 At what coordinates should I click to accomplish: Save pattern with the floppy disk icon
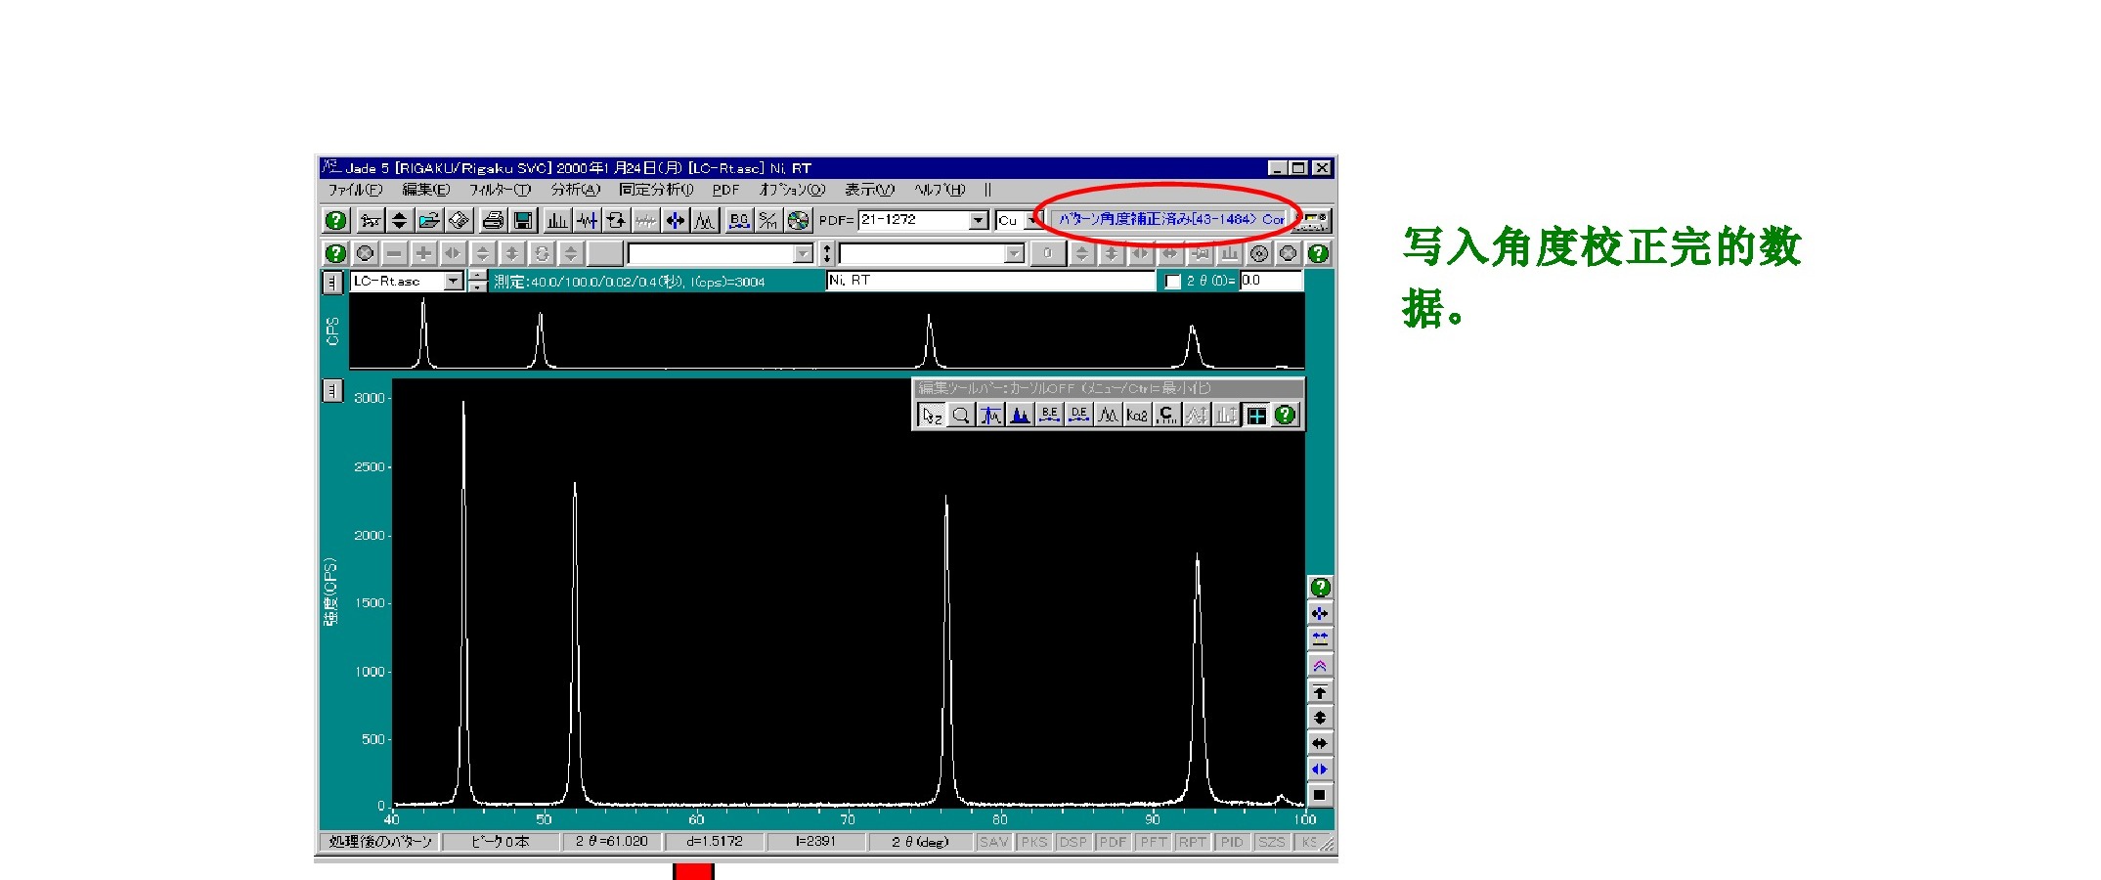coord(523,221)
